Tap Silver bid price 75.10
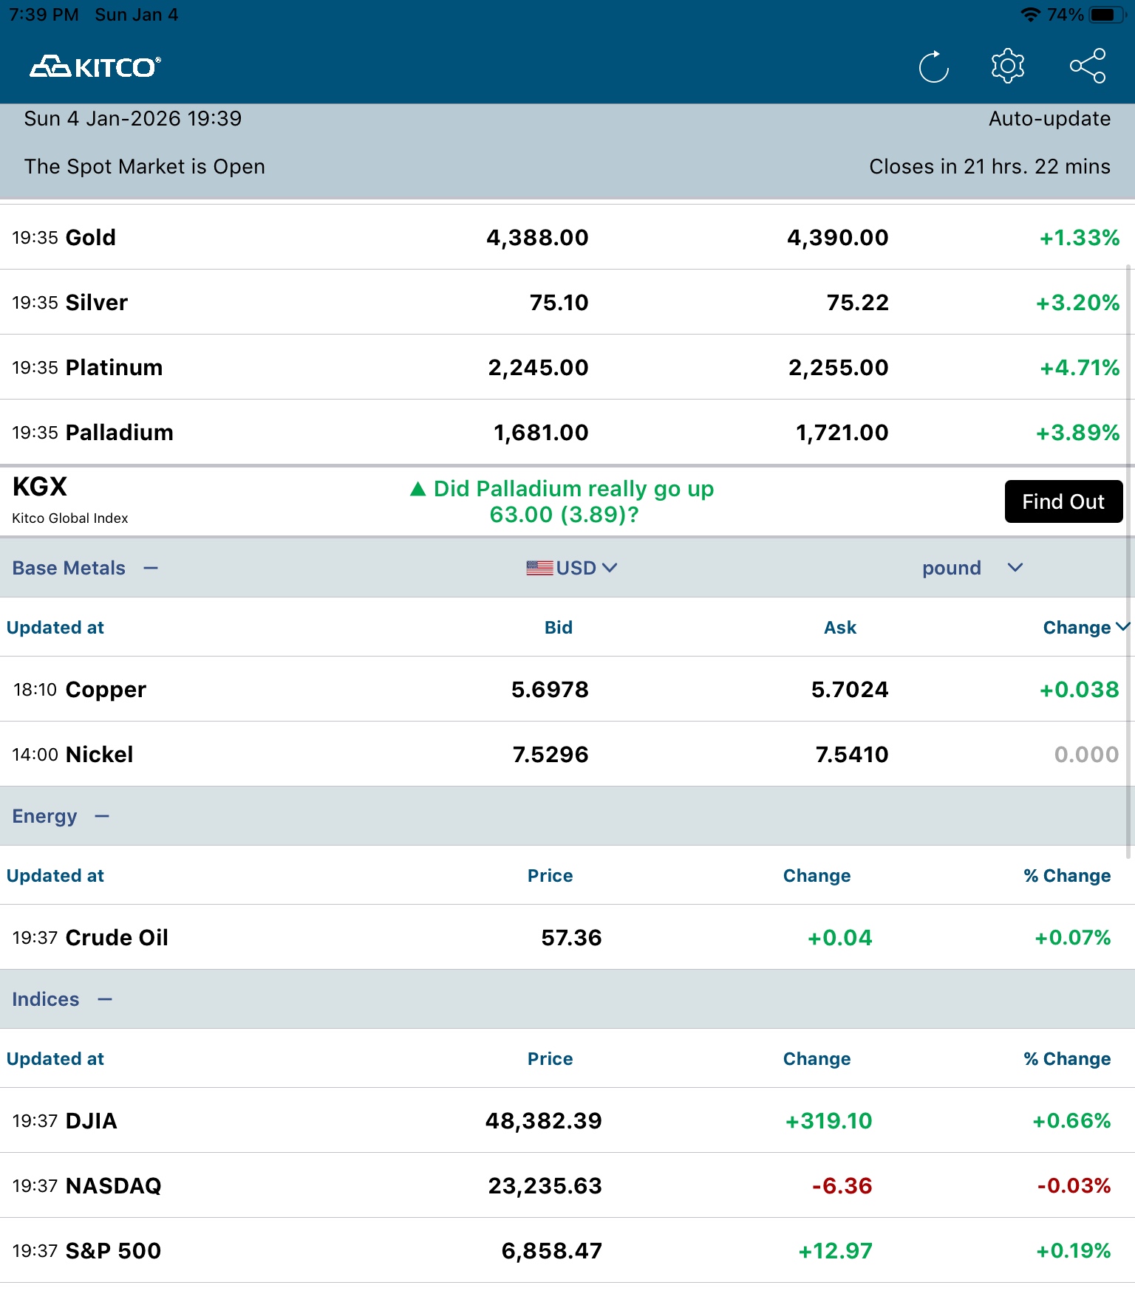 tap(559, 303)
